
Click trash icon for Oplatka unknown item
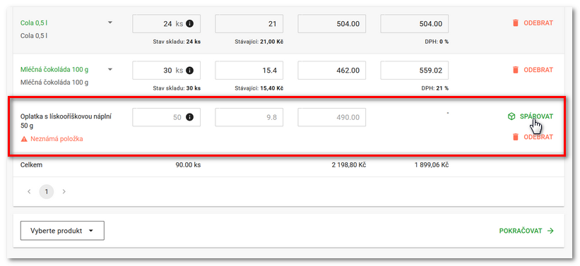(x=515, y=137)
